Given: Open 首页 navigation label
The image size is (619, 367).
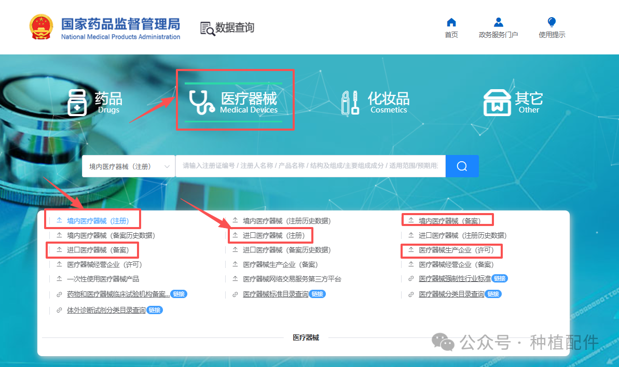Looking at the screenshot, I should (451, 35).
